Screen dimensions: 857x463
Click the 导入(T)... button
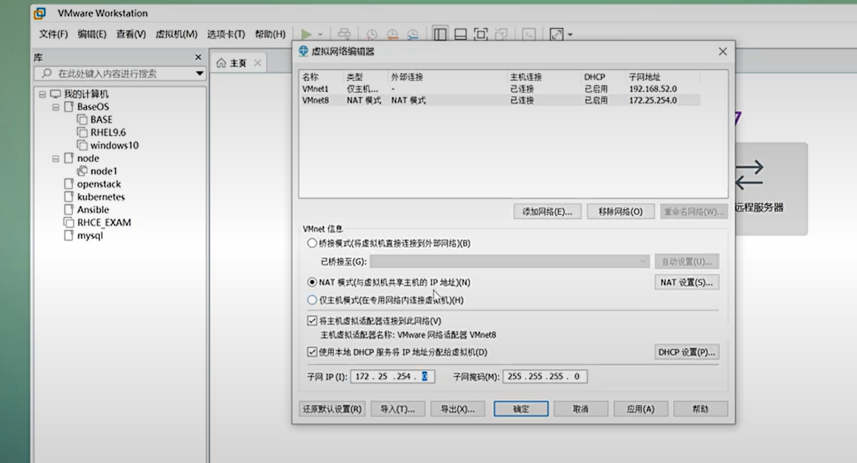click(398, 409)
